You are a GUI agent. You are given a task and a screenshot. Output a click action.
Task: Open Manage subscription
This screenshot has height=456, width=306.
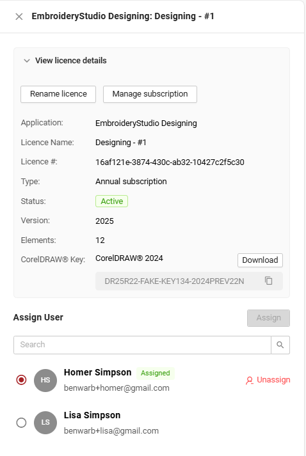150,94
